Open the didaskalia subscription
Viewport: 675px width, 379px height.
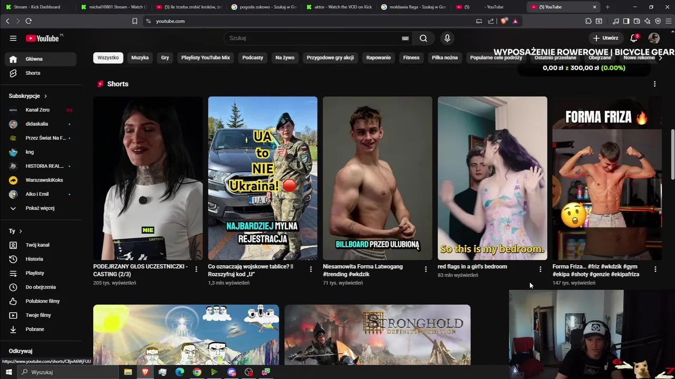[x=41, y=124]
